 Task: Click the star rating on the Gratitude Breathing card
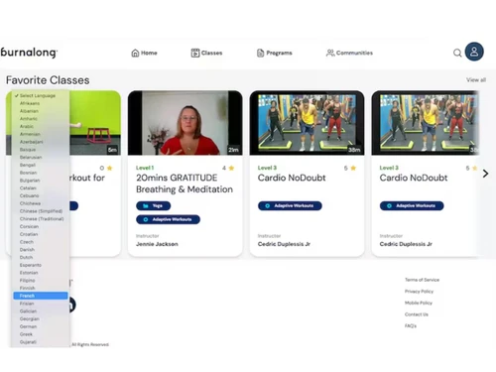[x=231, y=168]
